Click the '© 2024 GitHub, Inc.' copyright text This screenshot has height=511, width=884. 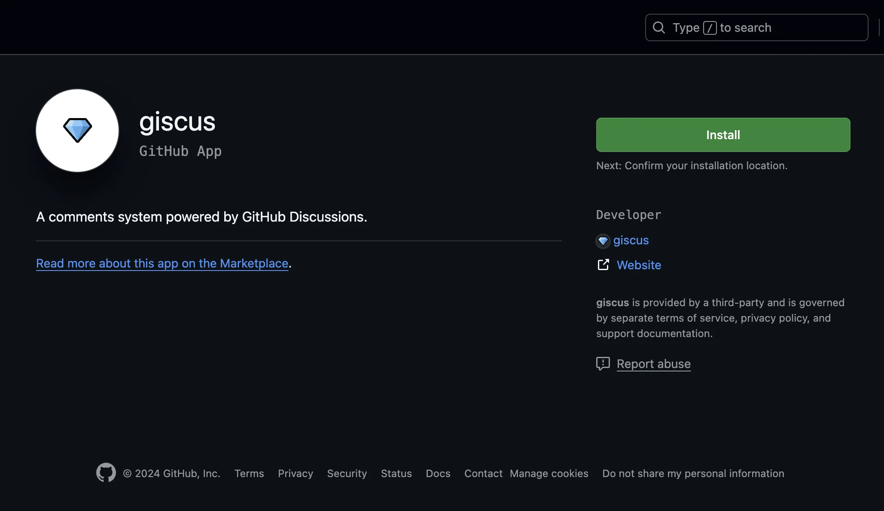(172, 473)
